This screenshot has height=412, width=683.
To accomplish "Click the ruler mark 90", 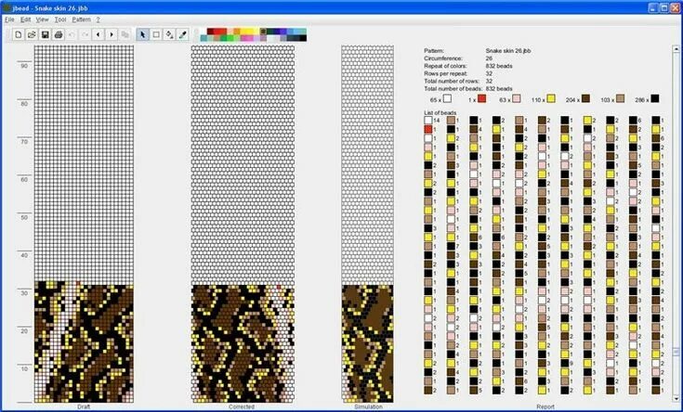I will pos(24,66).
